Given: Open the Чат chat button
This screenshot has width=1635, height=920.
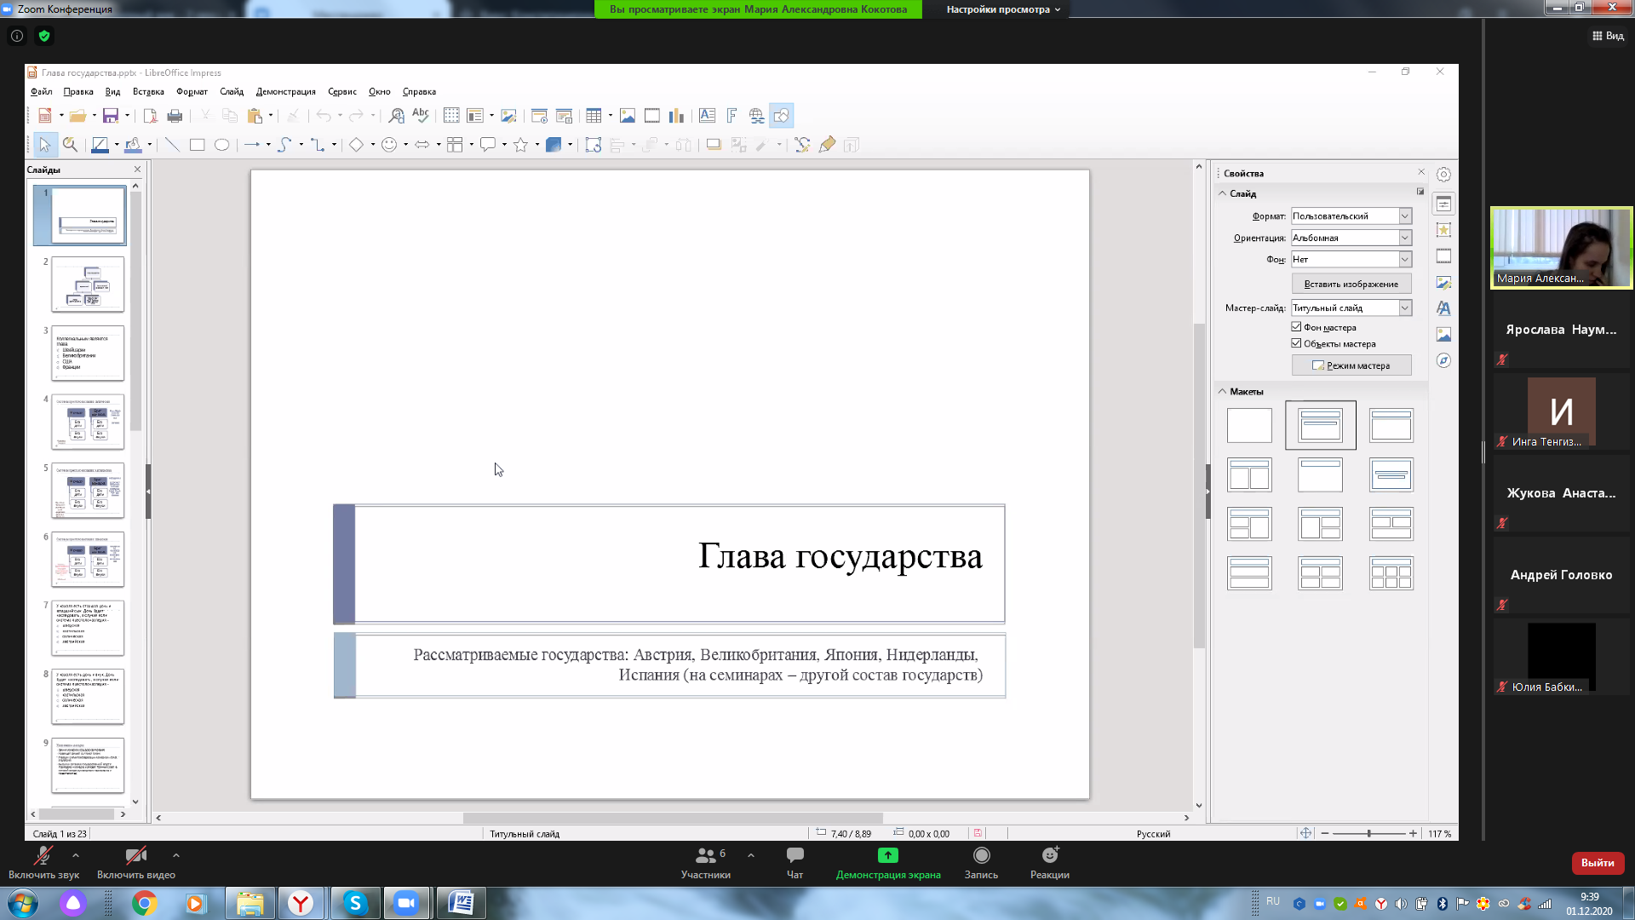Looking at the screenshot, I should click(x=795, y=863).
